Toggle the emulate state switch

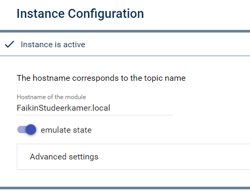click(27, 130)
